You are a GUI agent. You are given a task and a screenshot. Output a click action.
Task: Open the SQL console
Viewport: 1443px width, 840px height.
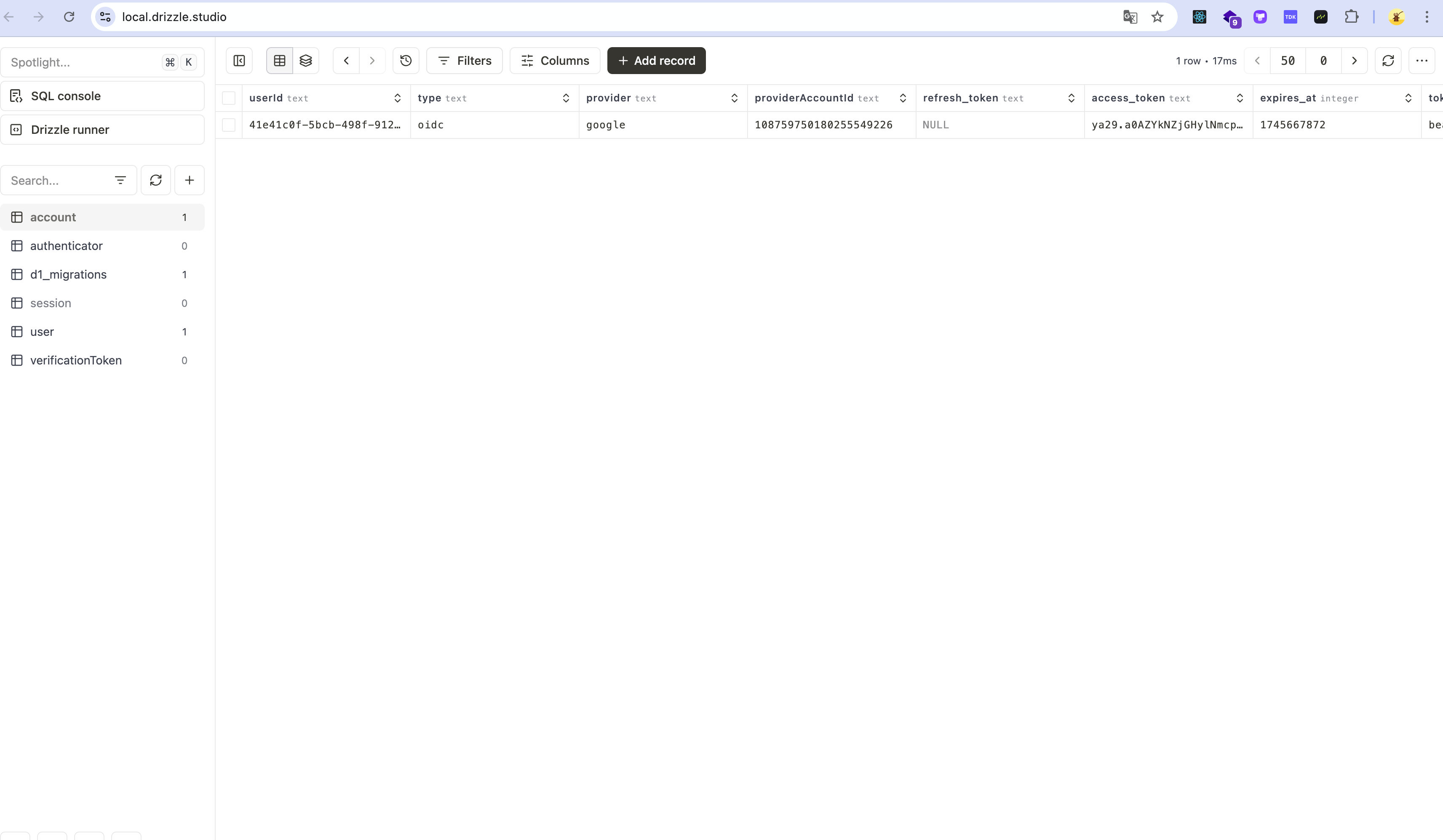(66, 96)
